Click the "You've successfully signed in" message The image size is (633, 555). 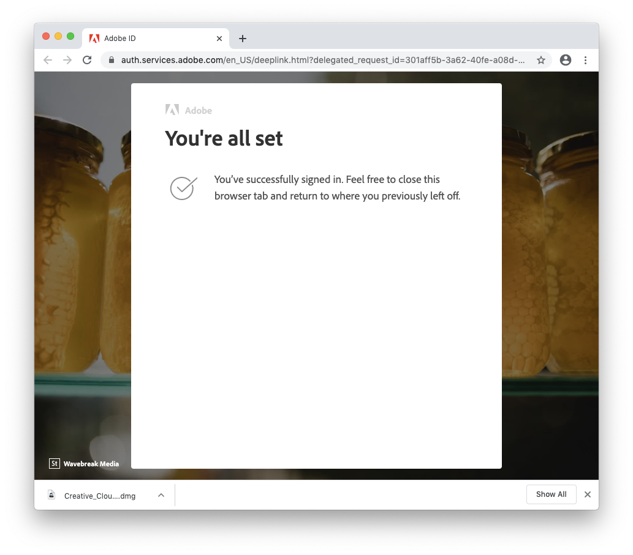coord(337,187)
